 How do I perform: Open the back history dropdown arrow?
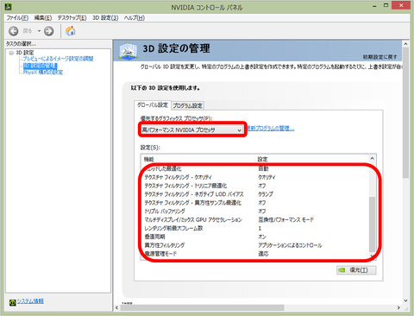[39, 31]
